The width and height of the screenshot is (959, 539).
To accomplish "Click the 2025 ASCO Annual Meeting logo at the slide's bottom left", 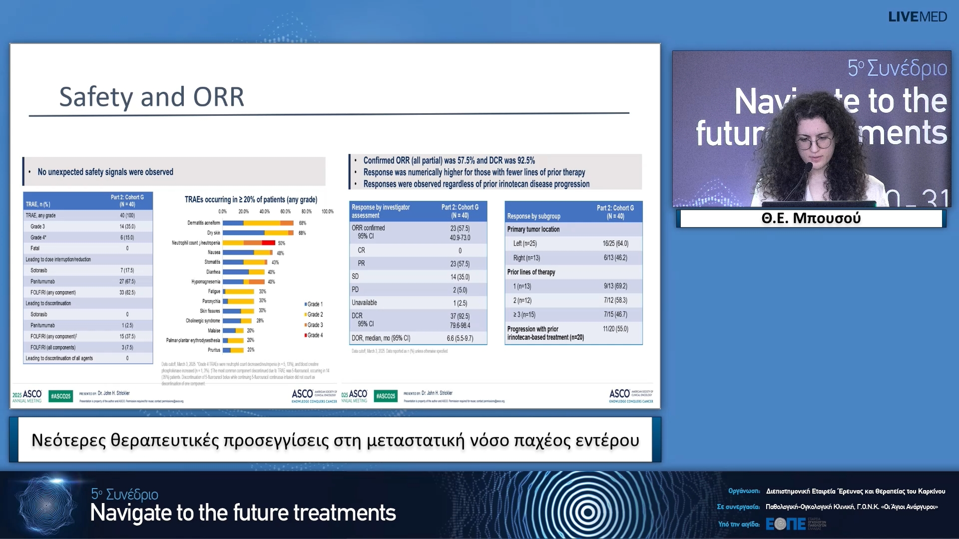I will [x=27, y=396].
